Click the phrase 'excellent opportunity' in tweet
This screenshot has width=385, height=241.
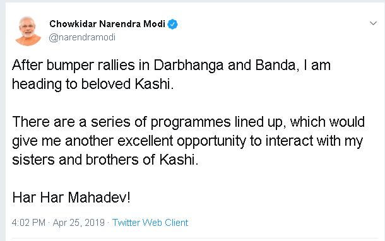[182, 141]
